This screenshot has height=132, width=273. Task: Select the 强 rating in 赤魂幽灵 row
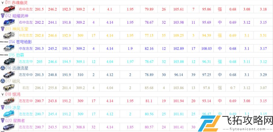pos(220,9)
